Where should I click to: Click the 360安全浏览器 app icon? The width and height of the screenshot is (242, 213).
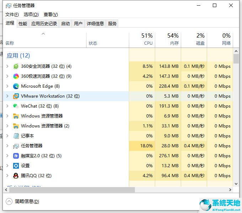click(x=16, y=66)
